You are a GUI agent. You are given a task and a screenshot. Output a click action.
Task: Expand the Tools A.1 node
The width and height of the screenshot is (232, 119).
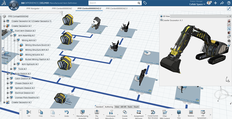point(11,69)
